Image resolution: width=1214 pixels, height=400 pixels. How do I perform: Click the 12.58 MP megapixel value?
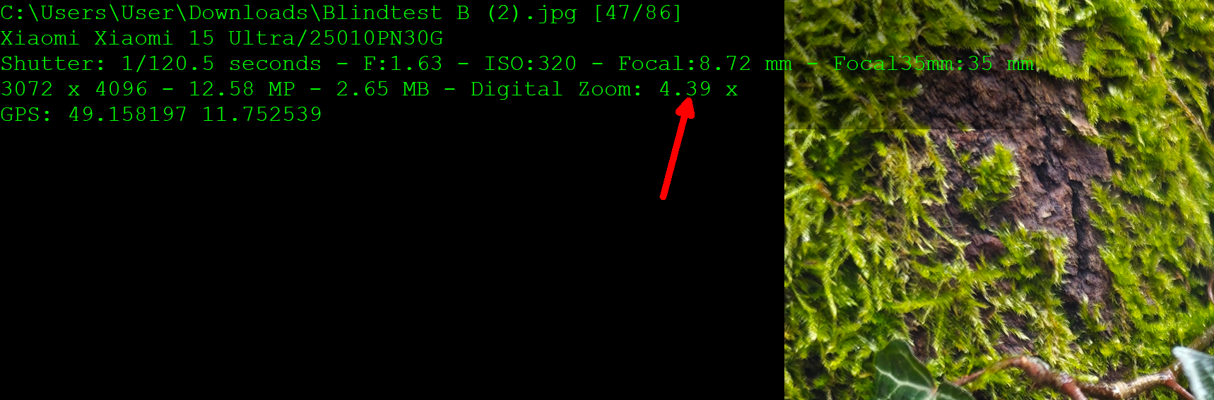tap(242, 89)
